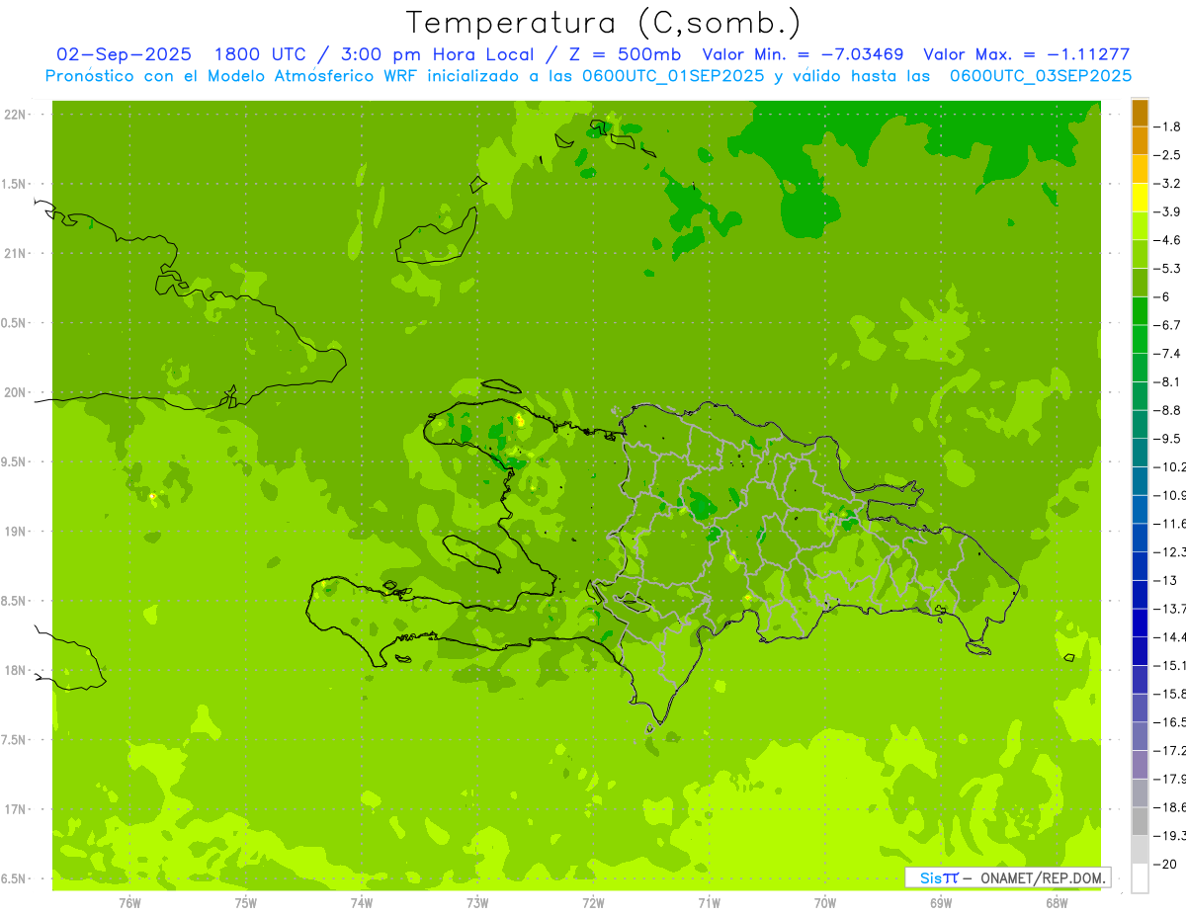Screen dimensions: 1186x916
Task: Click the "75W" longitude axis label
Action: pyautogui.click(x=246, y=902)
